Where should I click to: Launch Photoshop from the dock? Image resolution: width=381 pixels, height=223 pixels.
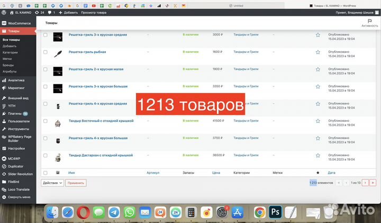click(275, 212)
